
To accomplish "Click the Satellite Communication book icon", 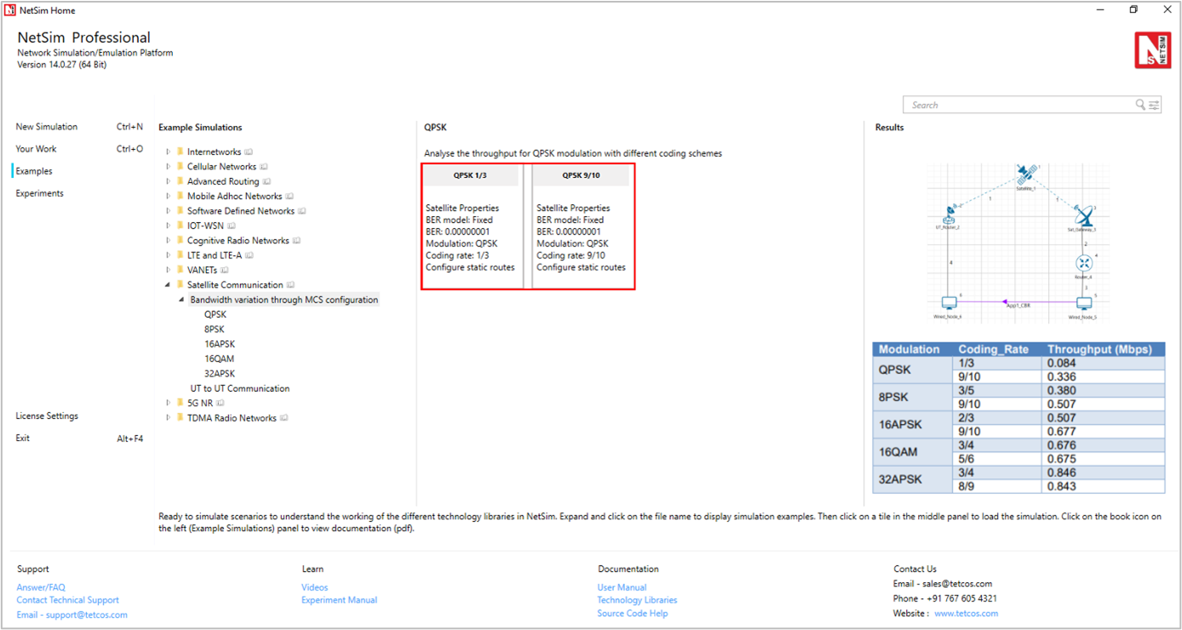I will tap(290, 285).
